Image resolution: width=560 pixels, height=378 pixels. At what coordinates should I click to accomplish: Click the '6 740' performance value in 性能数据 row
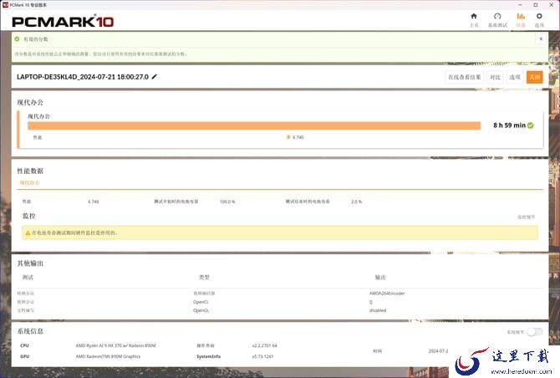tap(94, 202)
